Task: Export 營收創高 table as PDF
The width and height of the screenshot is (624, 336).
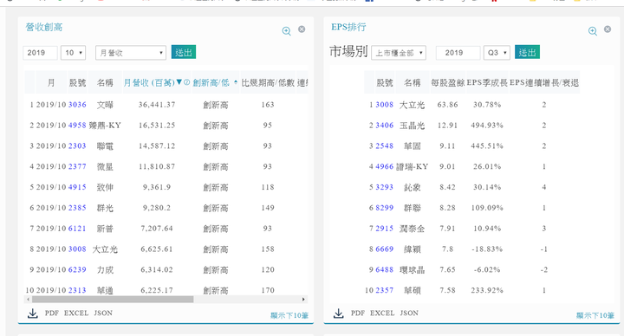Action: click(x=52, y=313)
